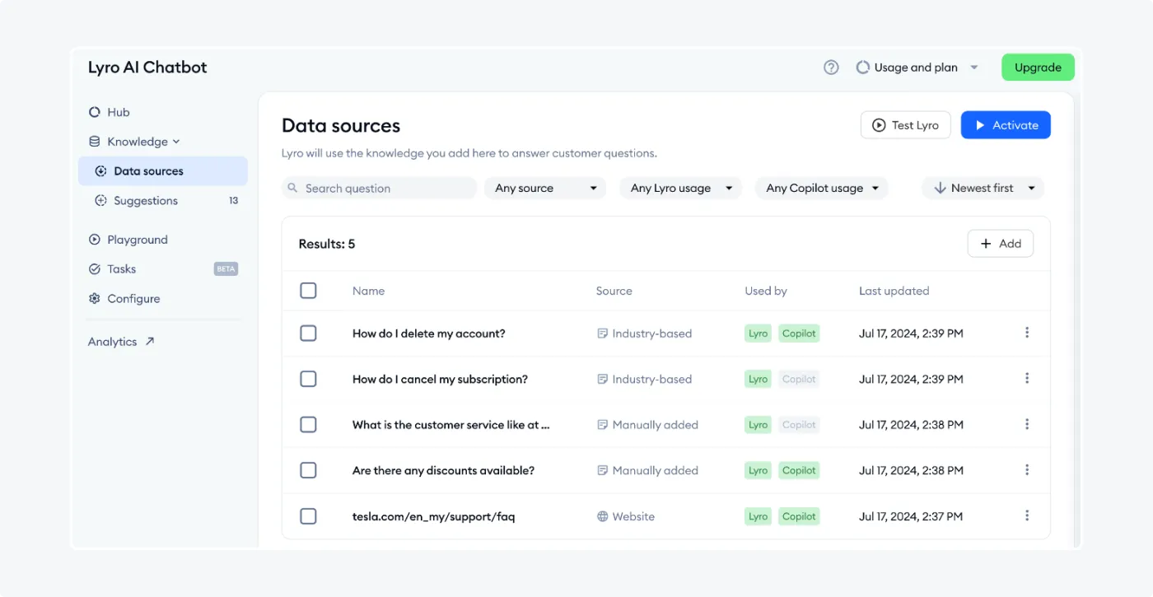Open the Any Copilot usage dropdown

(x=822, y=188)
